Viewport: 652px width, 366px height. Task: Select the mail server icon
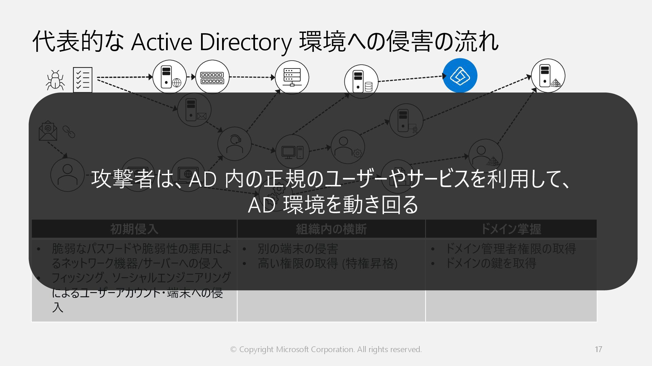click(194, 110)
